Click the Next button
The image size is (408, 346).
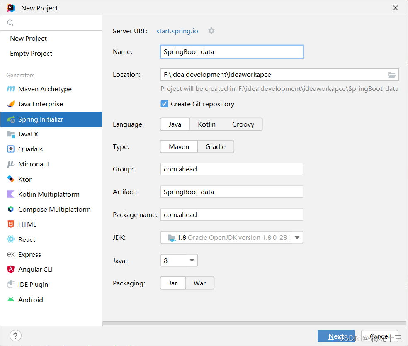click(x=336, y=336)
